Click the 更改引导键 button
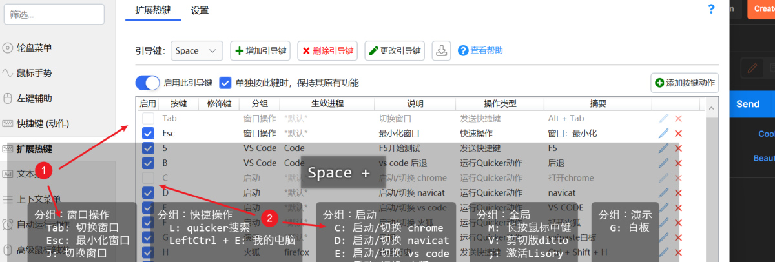 coord(395,50)
